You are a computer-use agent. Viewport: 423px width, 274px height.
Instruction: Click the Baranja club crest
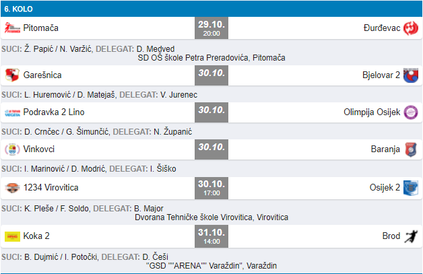pyautogui.click(x=411, y=149)
